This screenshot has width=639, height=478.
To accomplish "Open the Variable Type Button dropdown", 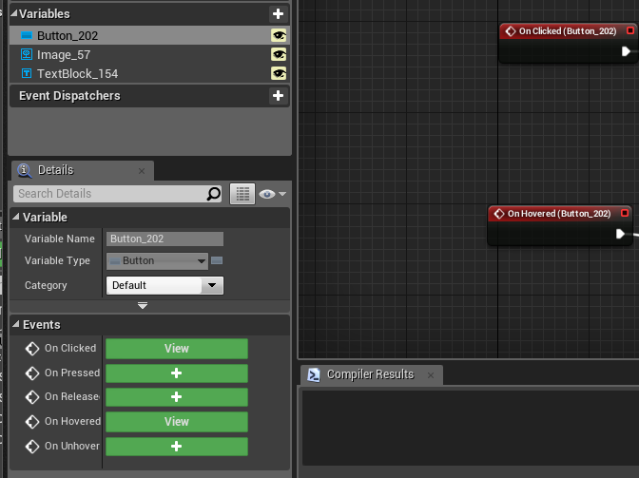I will [157, 261].
